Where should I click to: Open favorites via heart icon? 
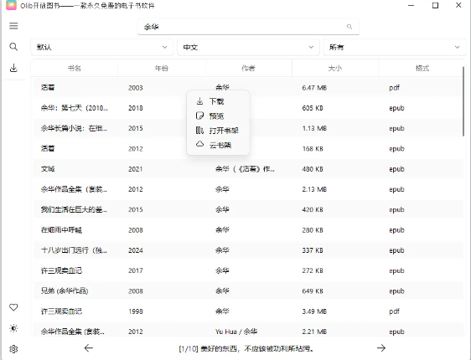(13, 307)
